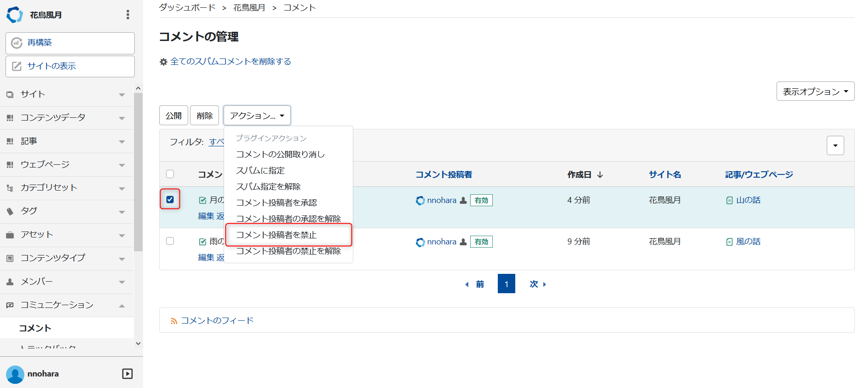Click the メンバー person icon
Image resolution: width=864 pixels, height=388 pixels.
pyautogui.click(x=10, y=282)
